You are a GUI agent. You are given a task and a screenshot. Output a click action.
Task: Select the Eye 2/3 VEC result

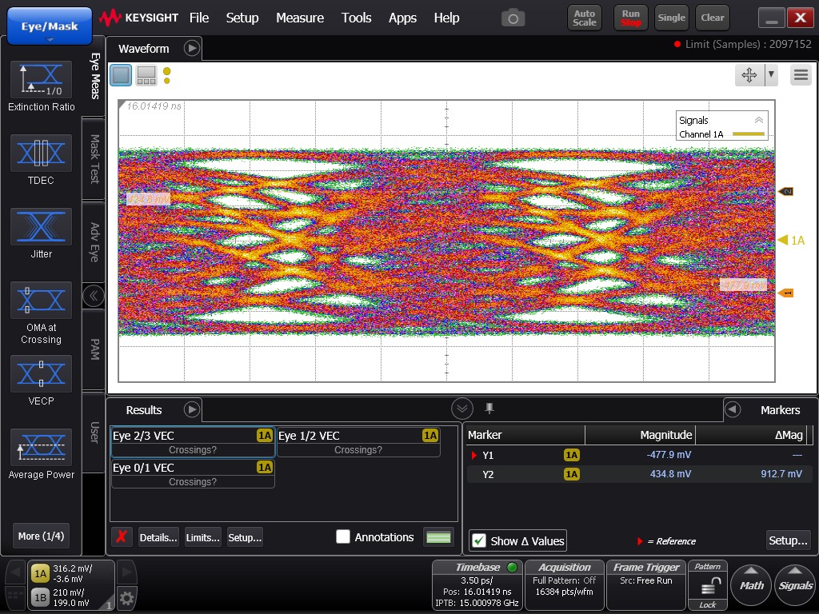pos(193,442)
